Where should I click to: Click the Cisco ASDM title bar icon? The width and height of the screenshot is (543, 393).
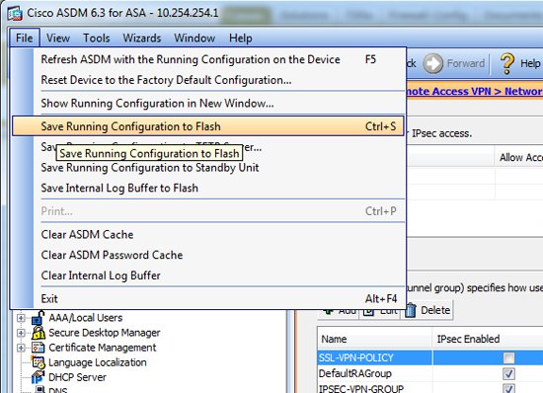15,14
